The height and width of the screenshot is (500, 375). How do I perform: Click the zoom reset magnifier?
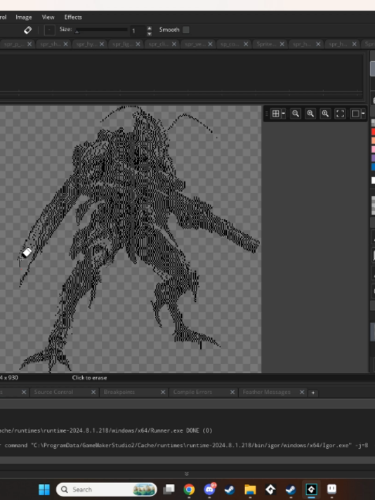point(310,114)
